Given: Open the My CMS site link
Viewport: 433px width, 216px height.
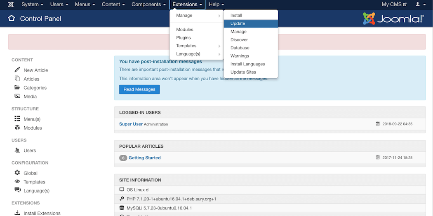Looking at the screenshot, I should pyautogui.click(x=394, y=5).
